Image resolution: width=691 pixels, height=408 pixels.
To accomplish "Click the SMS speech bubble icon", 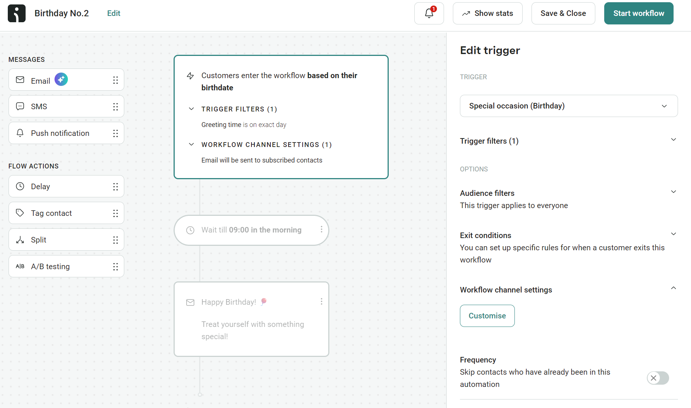I will click(20, 106).
